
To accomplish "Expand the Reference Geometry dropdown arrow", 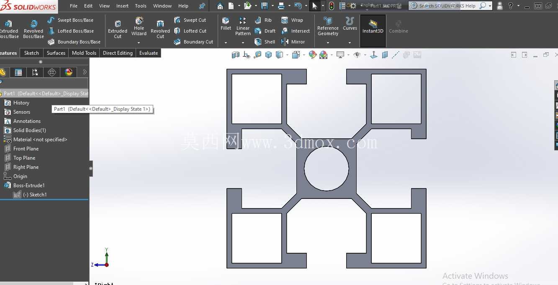I will click(328, 43).
